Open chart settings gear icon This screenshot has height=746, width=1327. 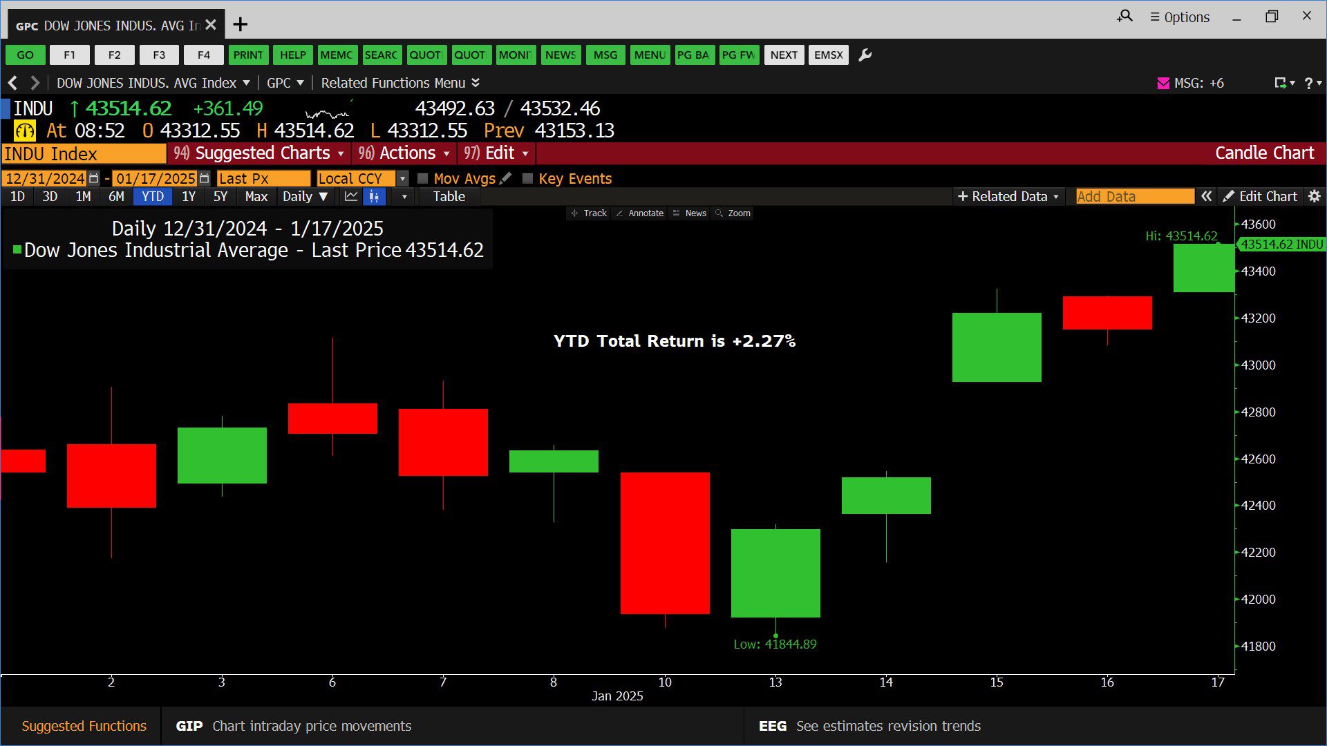coord(1315,196)
